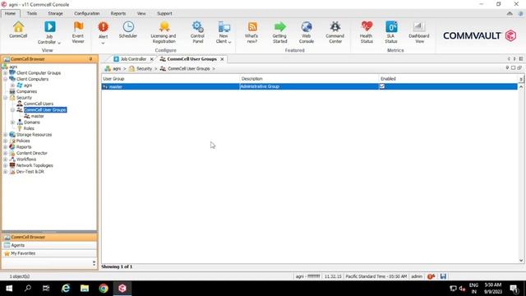
Task: Open File Explorer from the taskbar
Action: pyautogui.click(x=85, y=289)
